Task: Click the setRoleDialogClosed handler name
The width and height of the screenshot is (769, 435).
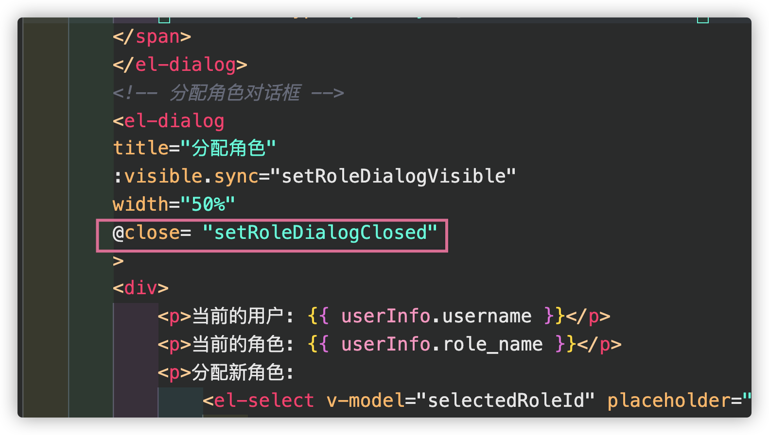Action: 320,233
